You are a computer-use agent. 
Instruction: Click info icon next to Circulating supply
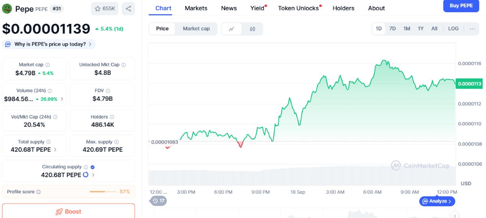pos(85,167)
